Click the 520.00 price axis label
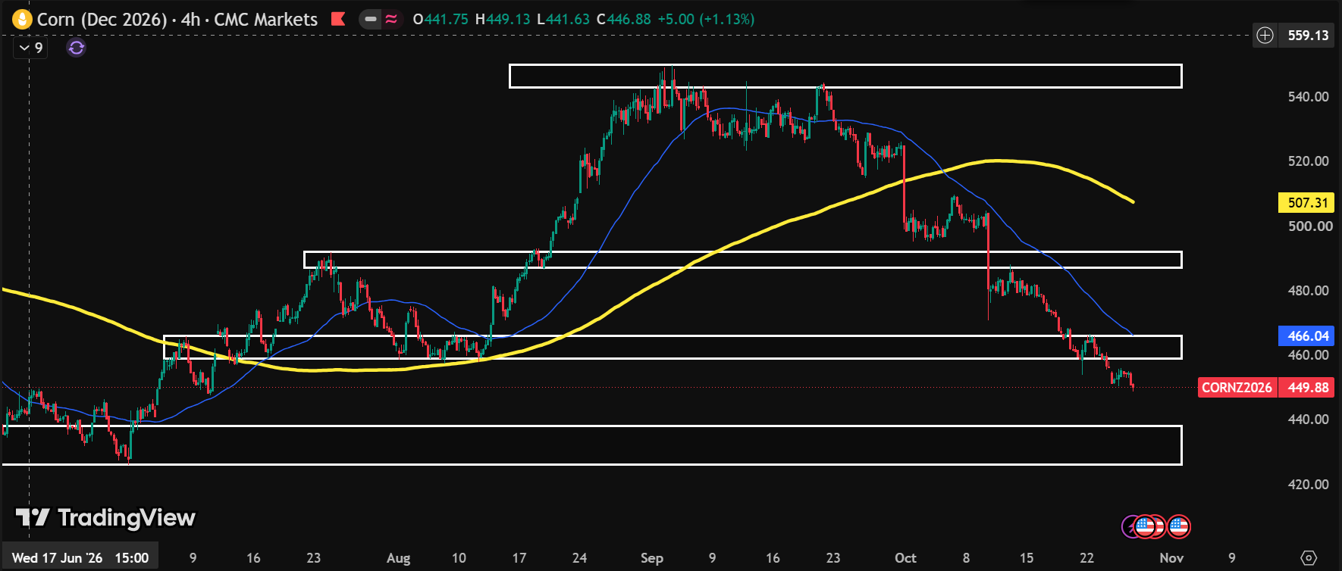 1308,161
